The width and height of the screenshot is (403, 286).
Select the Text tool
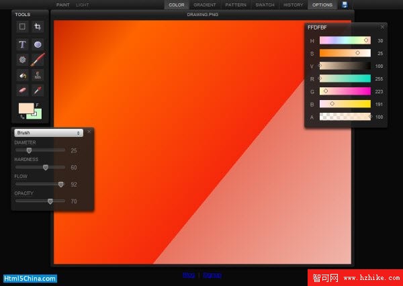point(22,44)
